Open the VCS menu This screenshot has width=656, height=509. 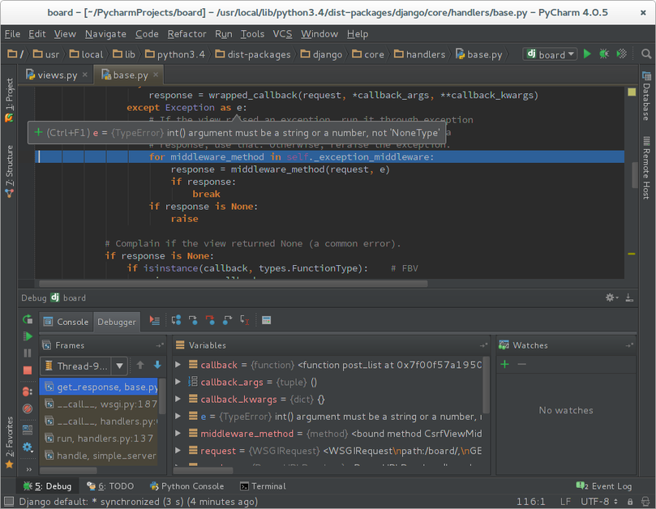282,34
